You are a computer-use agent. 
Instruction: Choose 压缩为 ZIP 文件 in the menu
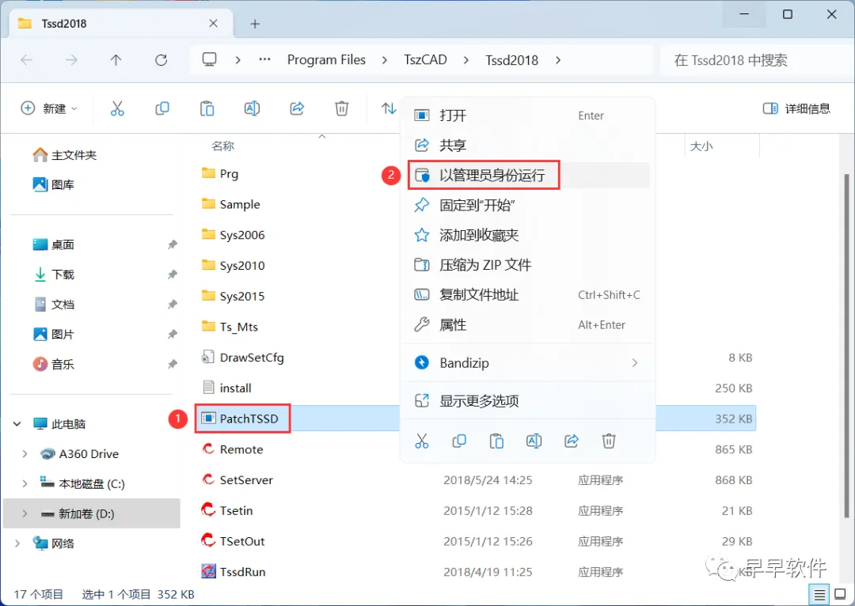tap(527, 265)
